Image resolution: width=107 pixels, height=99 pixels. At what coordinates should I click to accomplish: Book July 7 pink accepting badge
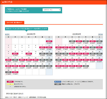click(42, 47)
